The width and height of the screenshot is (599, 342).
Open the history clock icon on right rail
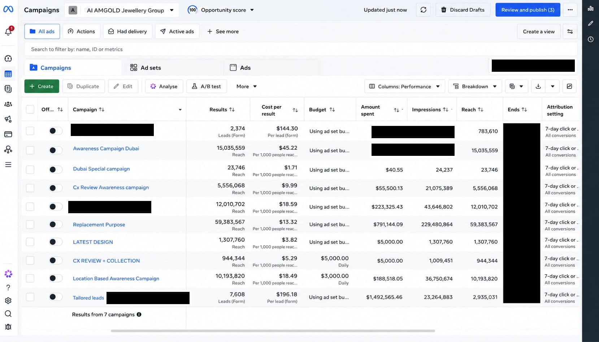click(591, 39)
